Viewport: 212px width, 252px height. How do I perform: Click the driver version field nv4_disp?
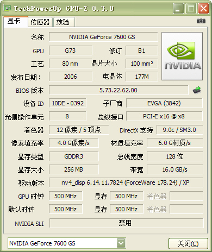tap(126, 182)
